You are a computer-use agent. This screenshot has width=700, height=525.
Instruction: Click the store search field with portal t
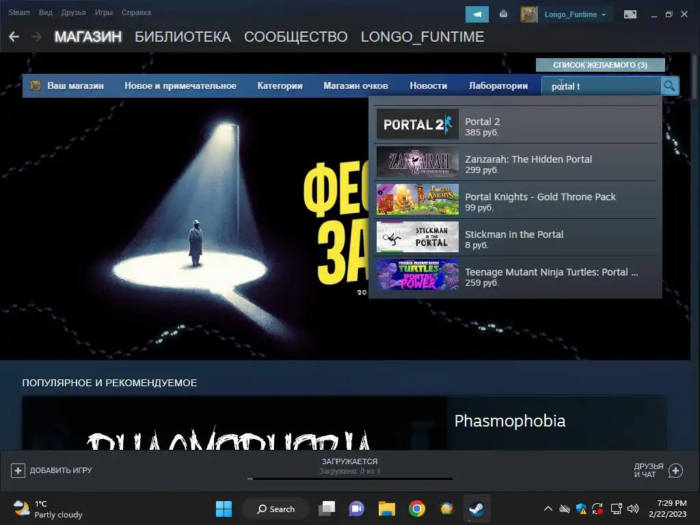coord(601,86)
